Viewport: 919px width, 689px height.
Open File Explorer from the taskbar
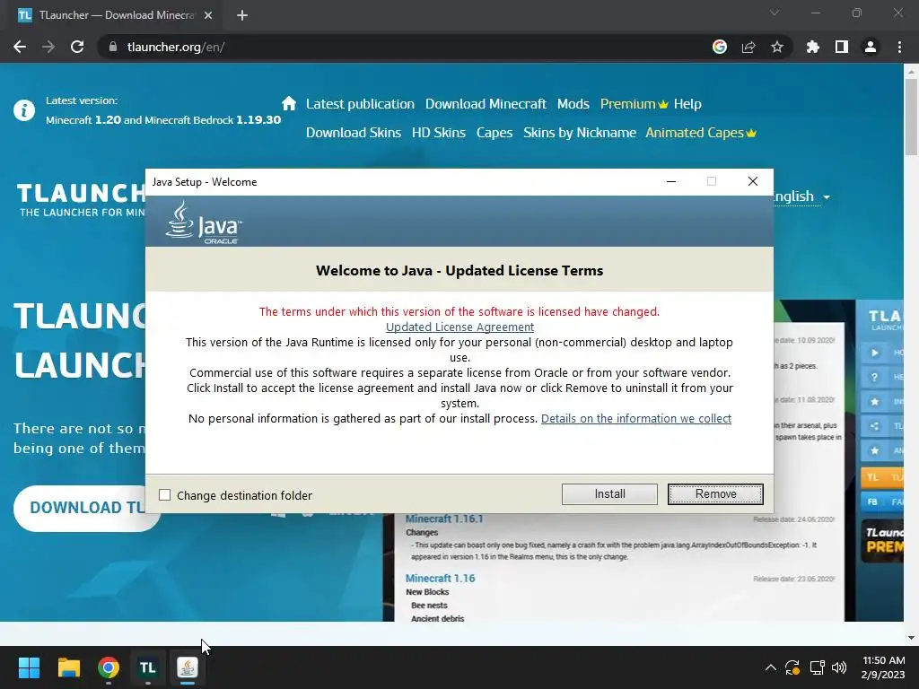pyautogui.click(x=68, y=667)
